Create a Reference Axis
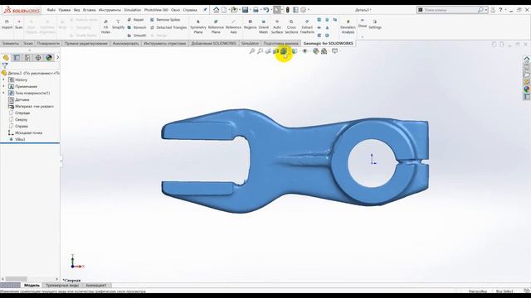The width and height of the screenshot is (531, 298). [233, 26]
